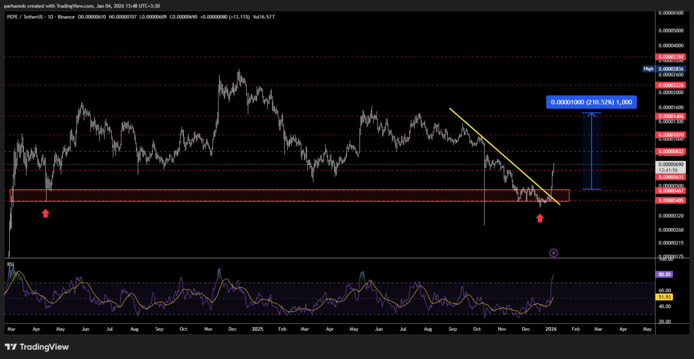Click the current price 0.00000690 label
Screen dimensions: 694x359
click(x=671, y=164)
